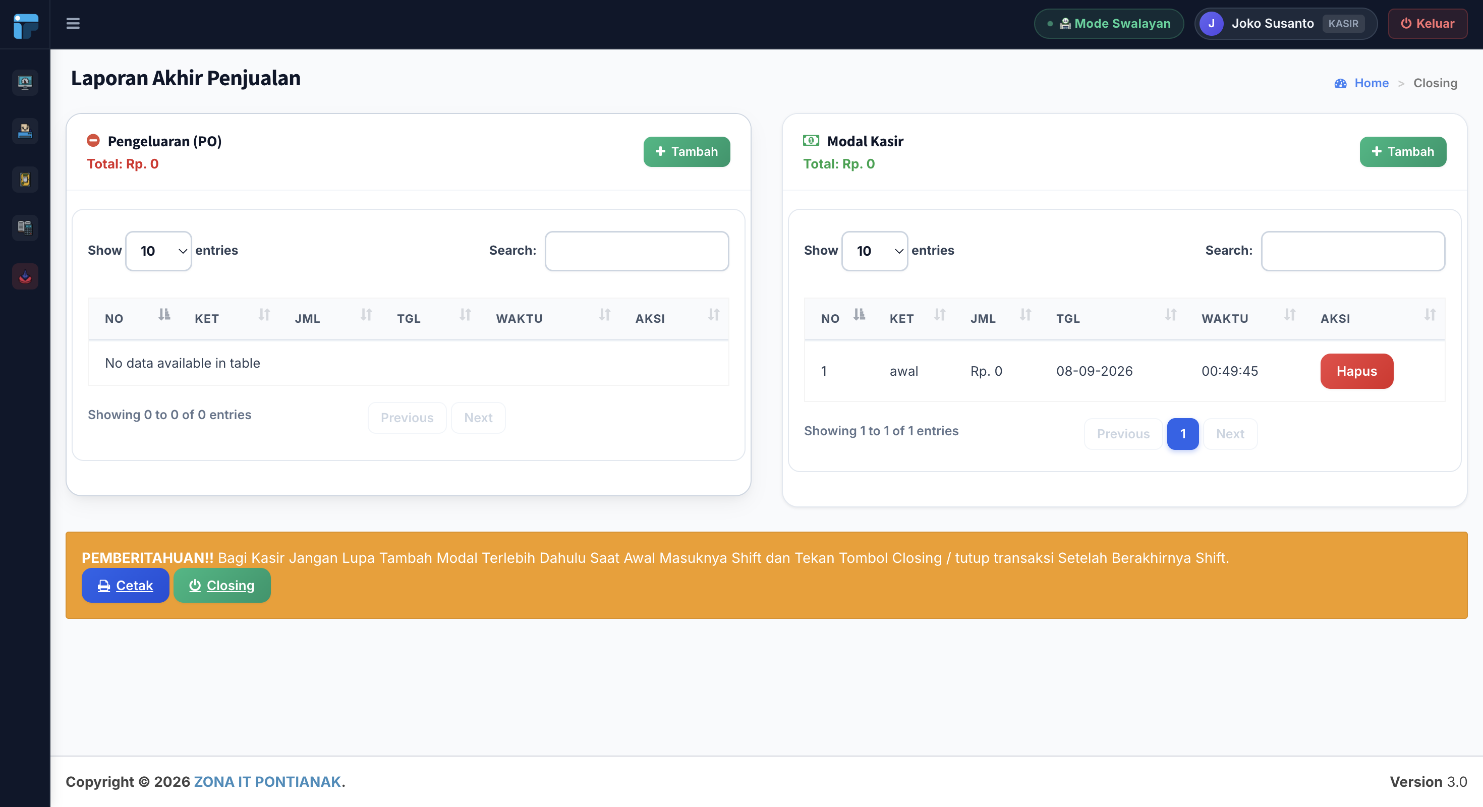1483x807 pixels.
Task: Focus the Search field in Modal Kasir panel
Action: coord(1352,250)
